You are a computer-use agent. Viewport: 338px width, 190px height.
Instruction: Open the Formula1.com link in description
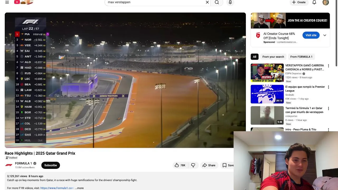coord(57,188)
